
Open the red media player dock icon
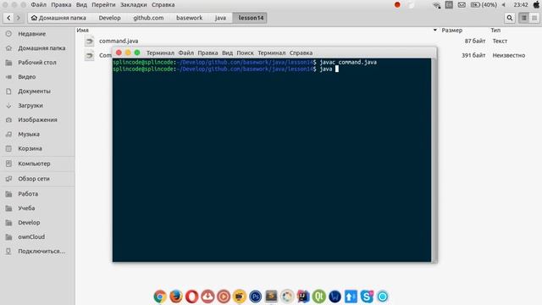[224, 297]
